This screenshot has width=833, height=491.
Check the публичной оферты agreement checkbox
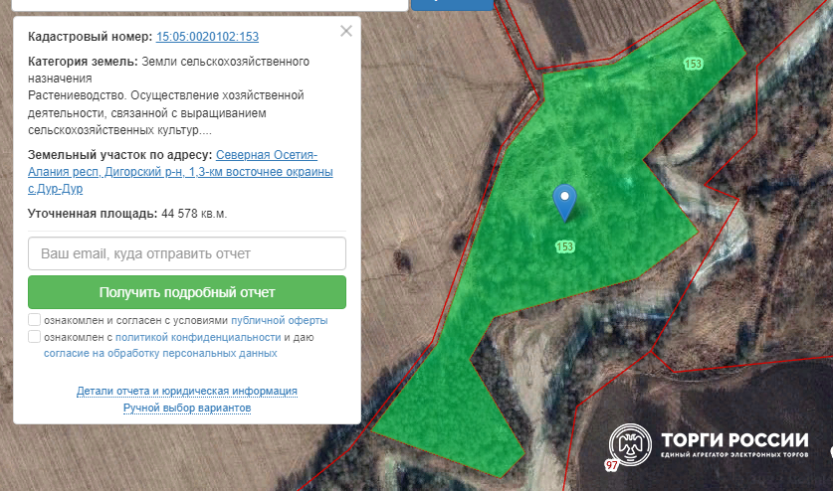tap(35, 320)
